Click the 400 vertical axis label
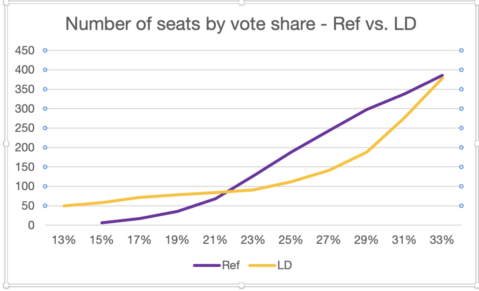The image size is (479, 291). 25,70
